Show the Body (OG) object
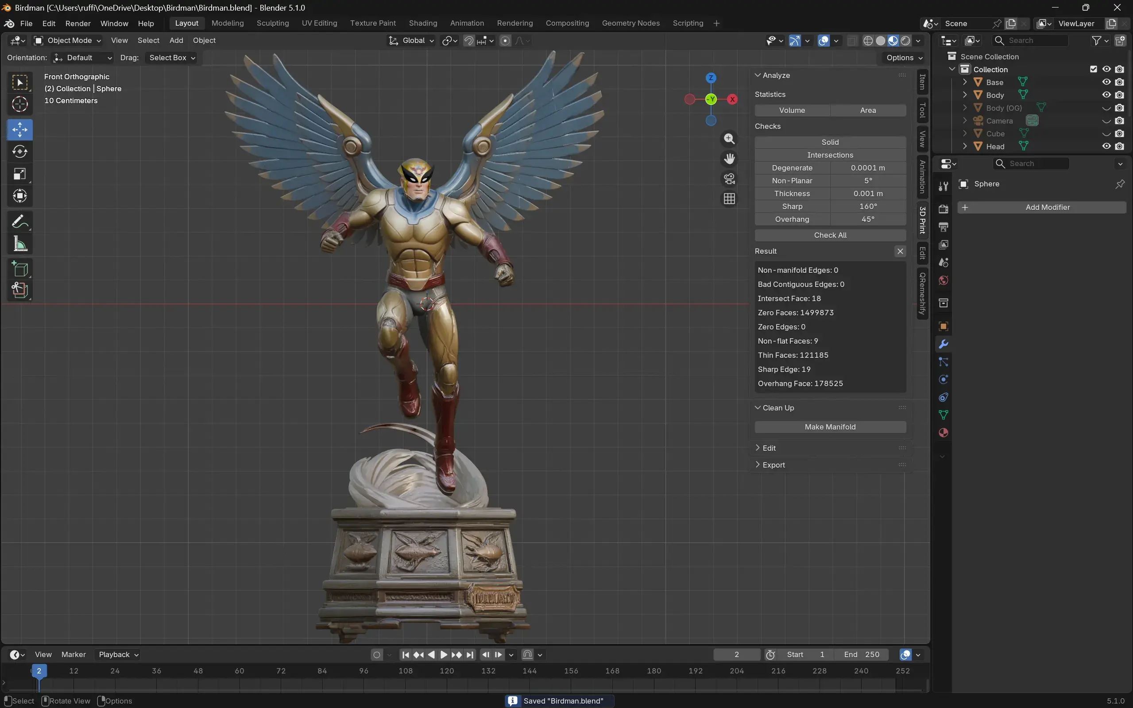Viewport: 1133px width, 708px height. coord(1106,108)
